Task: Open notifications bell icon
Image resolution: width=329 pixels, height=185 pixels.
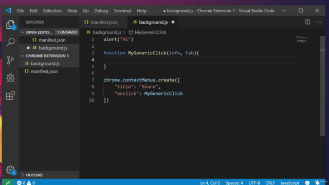Action: tap(318, 183)
